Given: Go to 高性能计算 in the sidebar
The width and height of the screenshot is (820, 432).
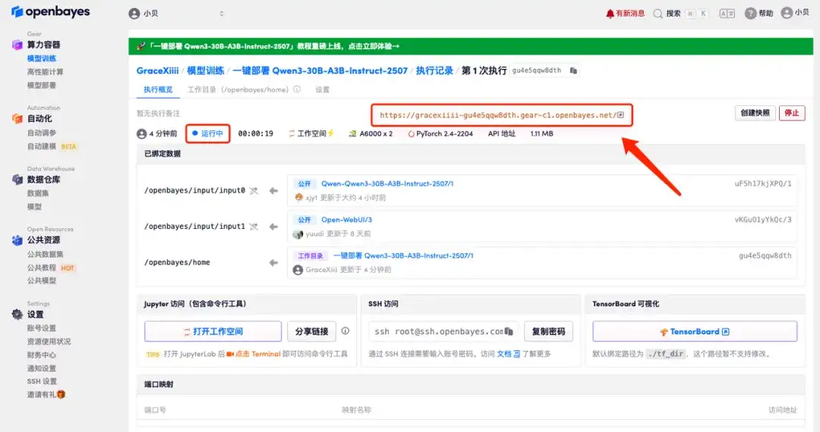Looking at the screenshot, I should tap(45, 72).
